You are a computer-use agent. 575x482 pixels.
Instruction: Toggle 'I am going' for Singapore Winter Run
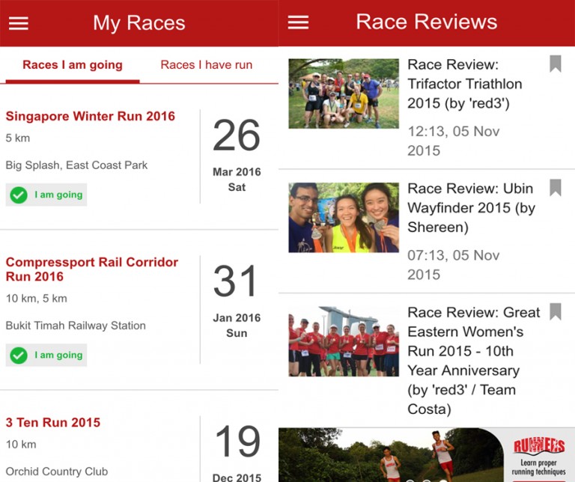[46, 195]
